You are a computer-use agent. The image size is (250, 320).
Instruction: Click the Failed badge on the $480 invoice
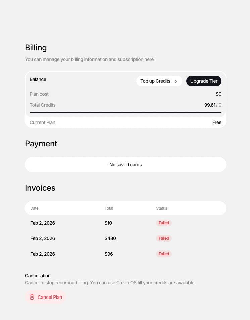[x=164, y=238]
